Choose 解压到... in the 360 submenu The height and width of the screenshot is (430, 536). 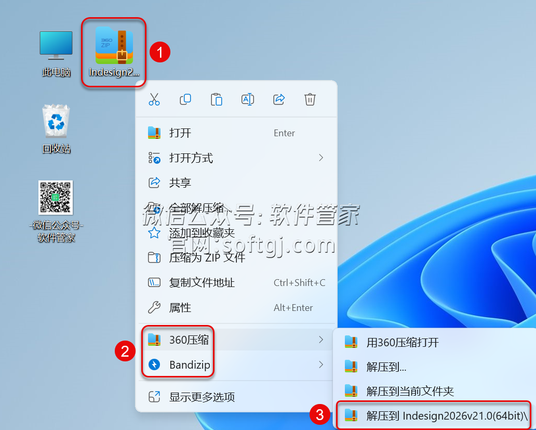[x=434, y=367]
